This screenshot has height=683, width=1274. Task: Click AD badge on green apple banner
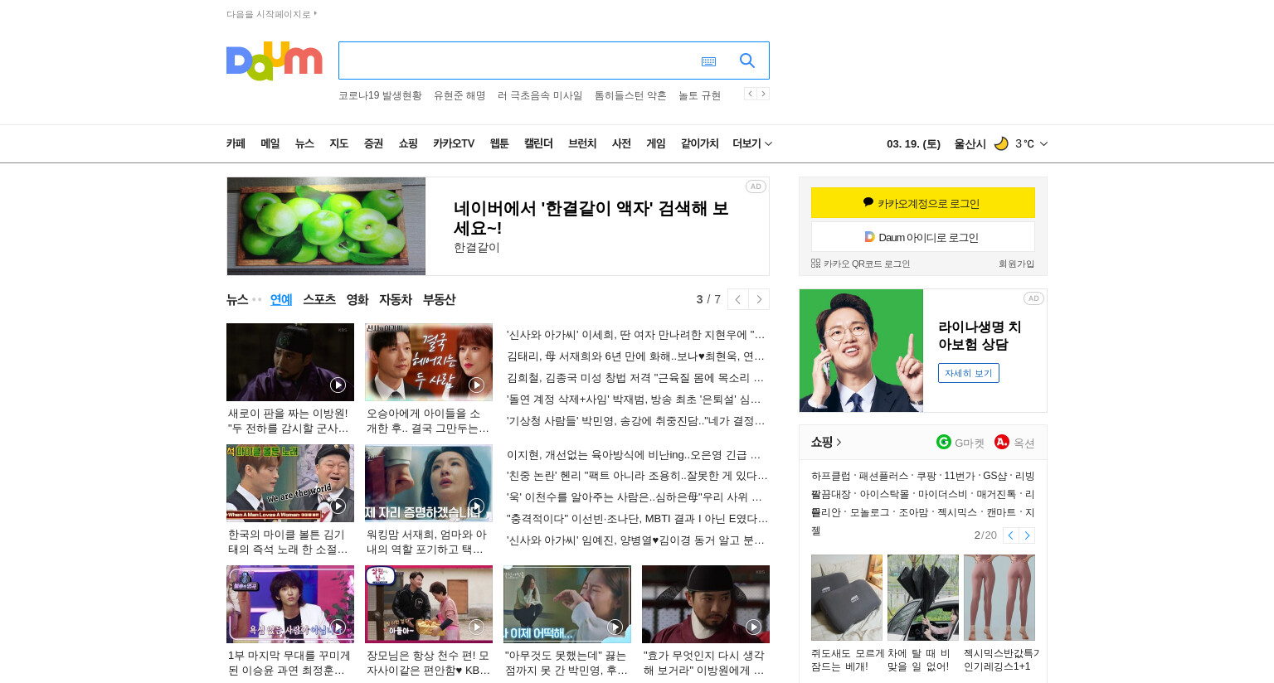(x=756, y=186)
